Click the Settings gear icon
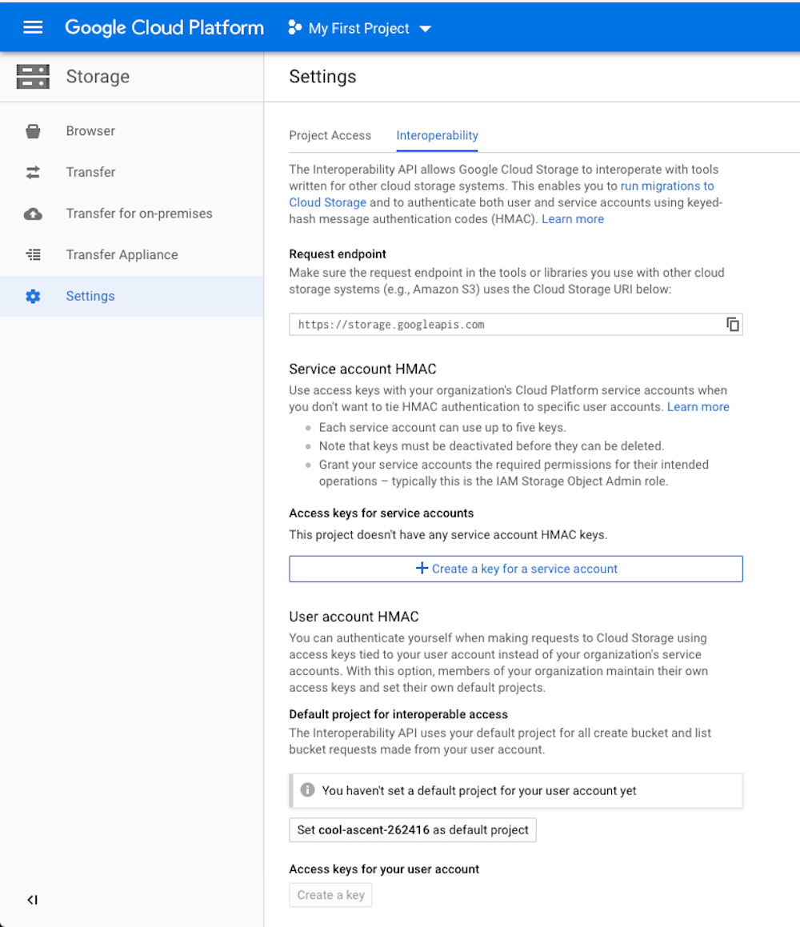 click(33, 296)
